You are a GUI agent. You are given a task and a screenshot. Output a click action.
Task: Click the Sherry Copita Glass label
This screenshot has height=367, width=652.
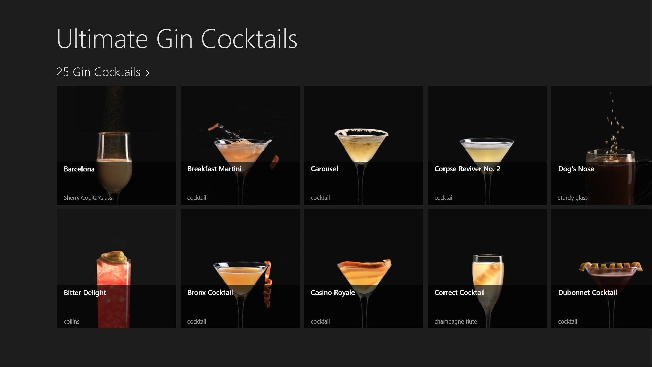[88, 198]
